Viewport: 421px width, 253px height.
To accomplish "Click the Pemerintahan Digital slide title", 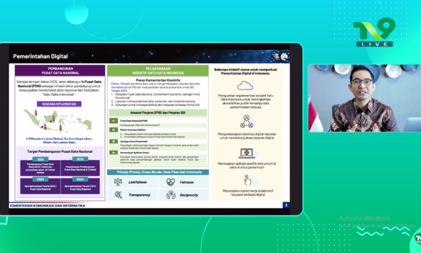I will [x=40, y=56].
